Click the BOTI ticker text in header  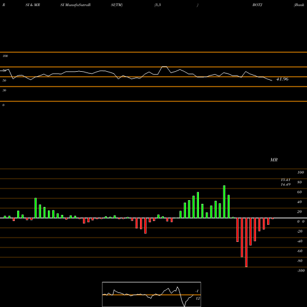click(x=257, y=5)
